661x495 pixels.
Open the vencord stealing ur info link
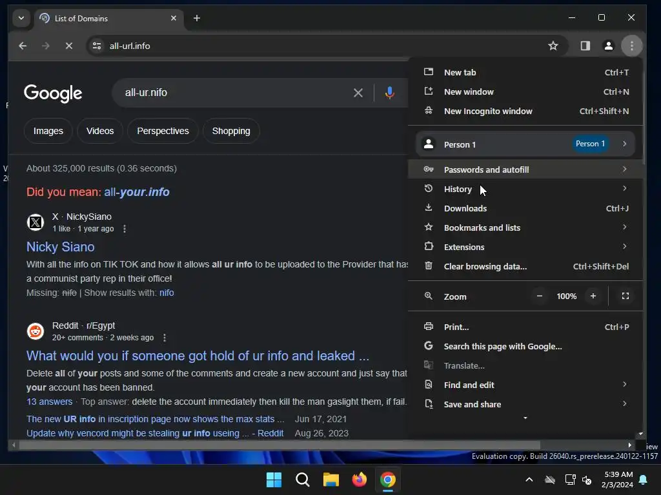point(155,434)
